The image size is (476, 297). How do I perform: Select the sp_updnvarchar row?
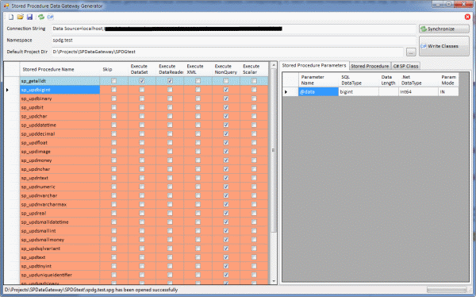pyautogui.click(x=59, y=195)
